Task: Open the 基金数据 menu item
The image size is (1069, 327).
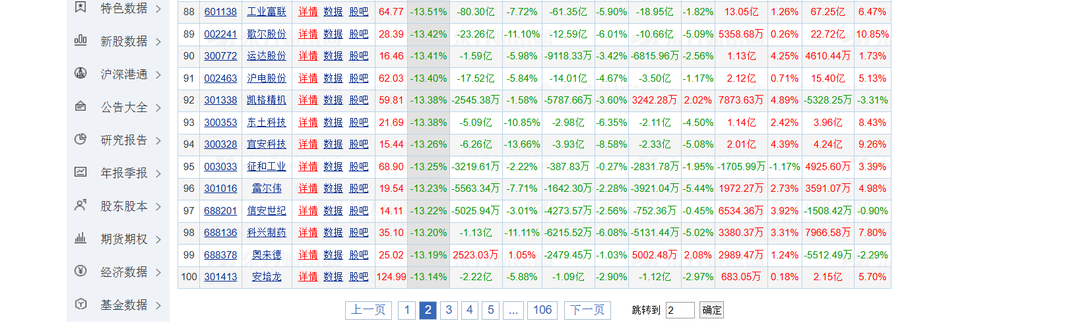Action: tap(124, 305)
